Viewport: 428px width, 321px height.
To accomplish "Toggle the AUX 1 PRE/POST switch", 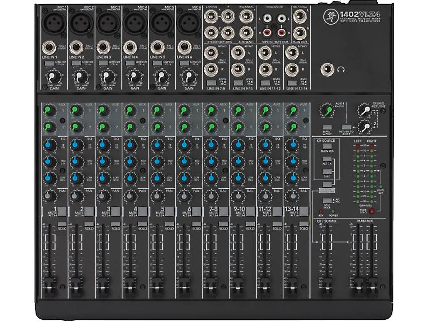I will (x=327, y=128).
